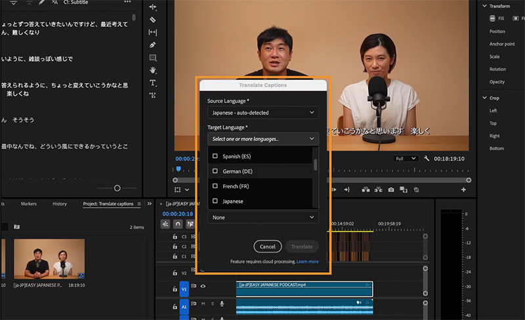The height and width of the screenshot is (320, 525).
Task: Click the Cancel button
Action: [x=268, y=247]
